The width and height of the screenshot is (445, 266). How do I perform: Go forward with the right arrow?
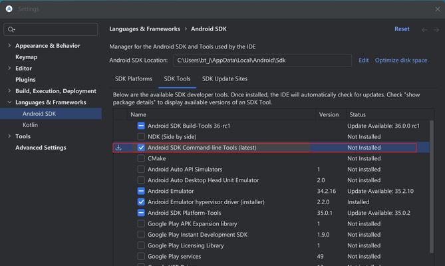[436, 29]
